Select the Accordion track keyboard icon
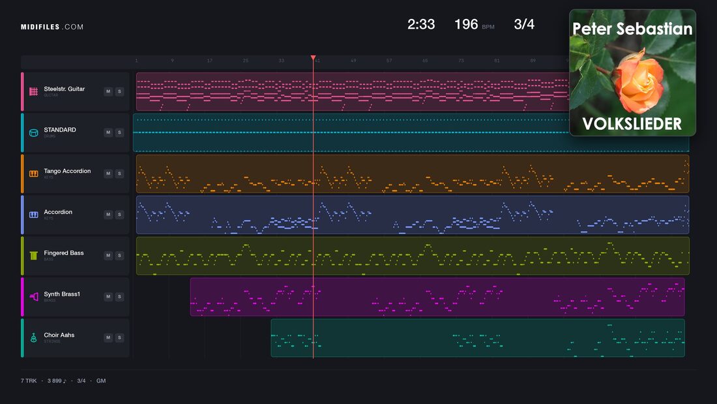717x404 pixels. coord(33,215)
